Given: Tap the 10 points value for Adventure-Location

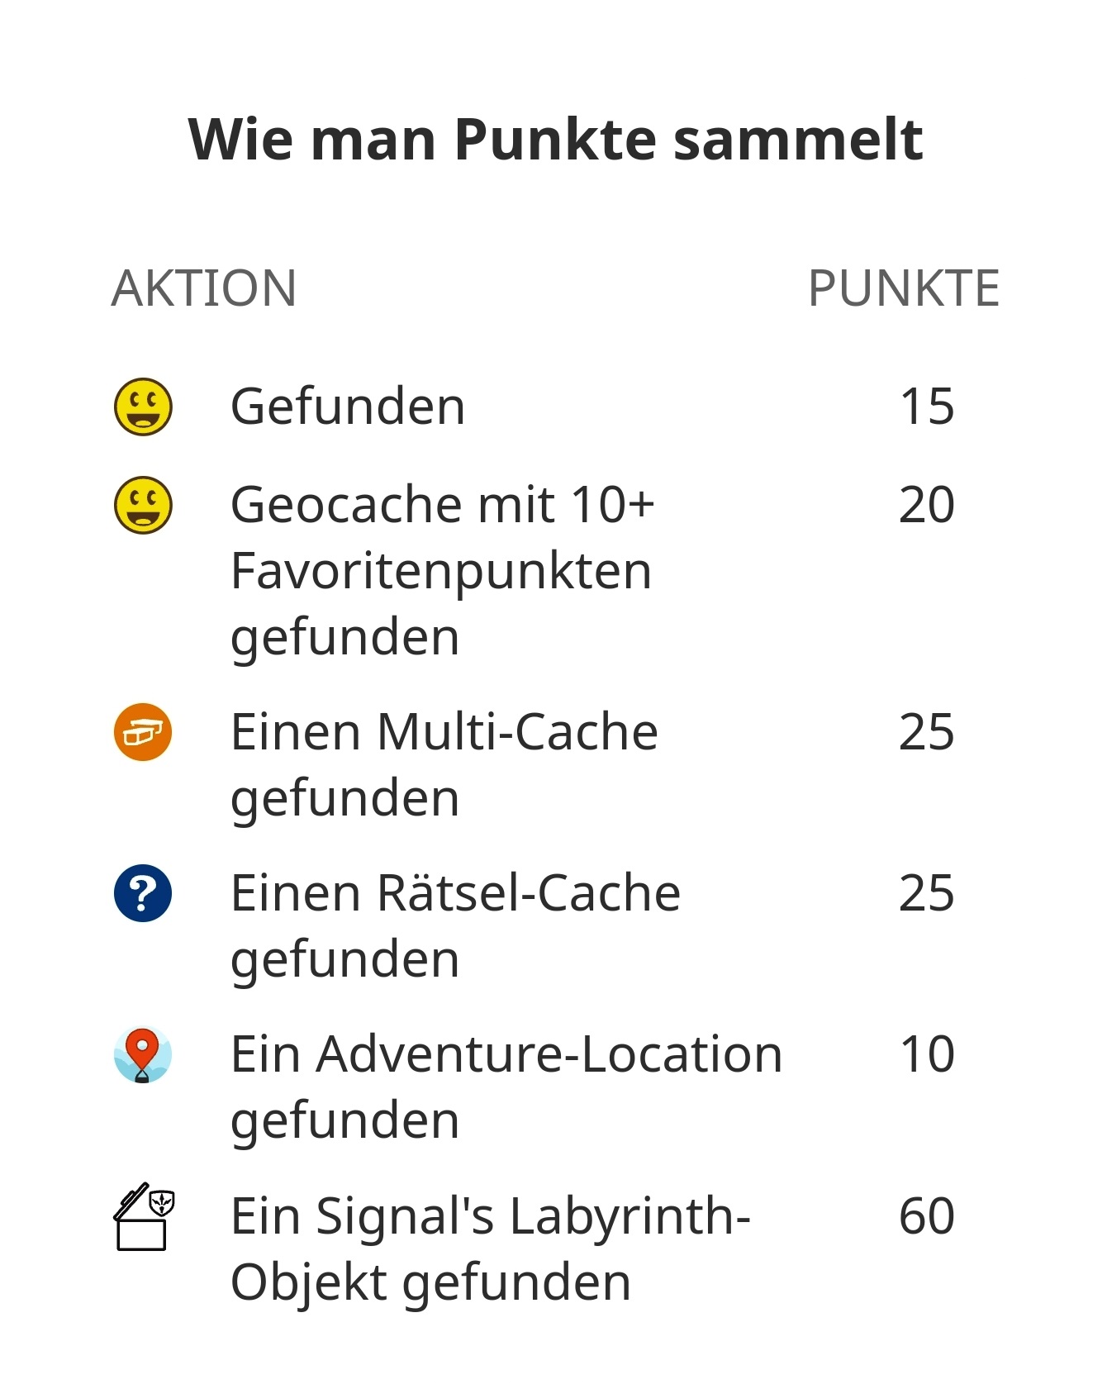Looking at the screenshot, I should [x=927, y=1054].
